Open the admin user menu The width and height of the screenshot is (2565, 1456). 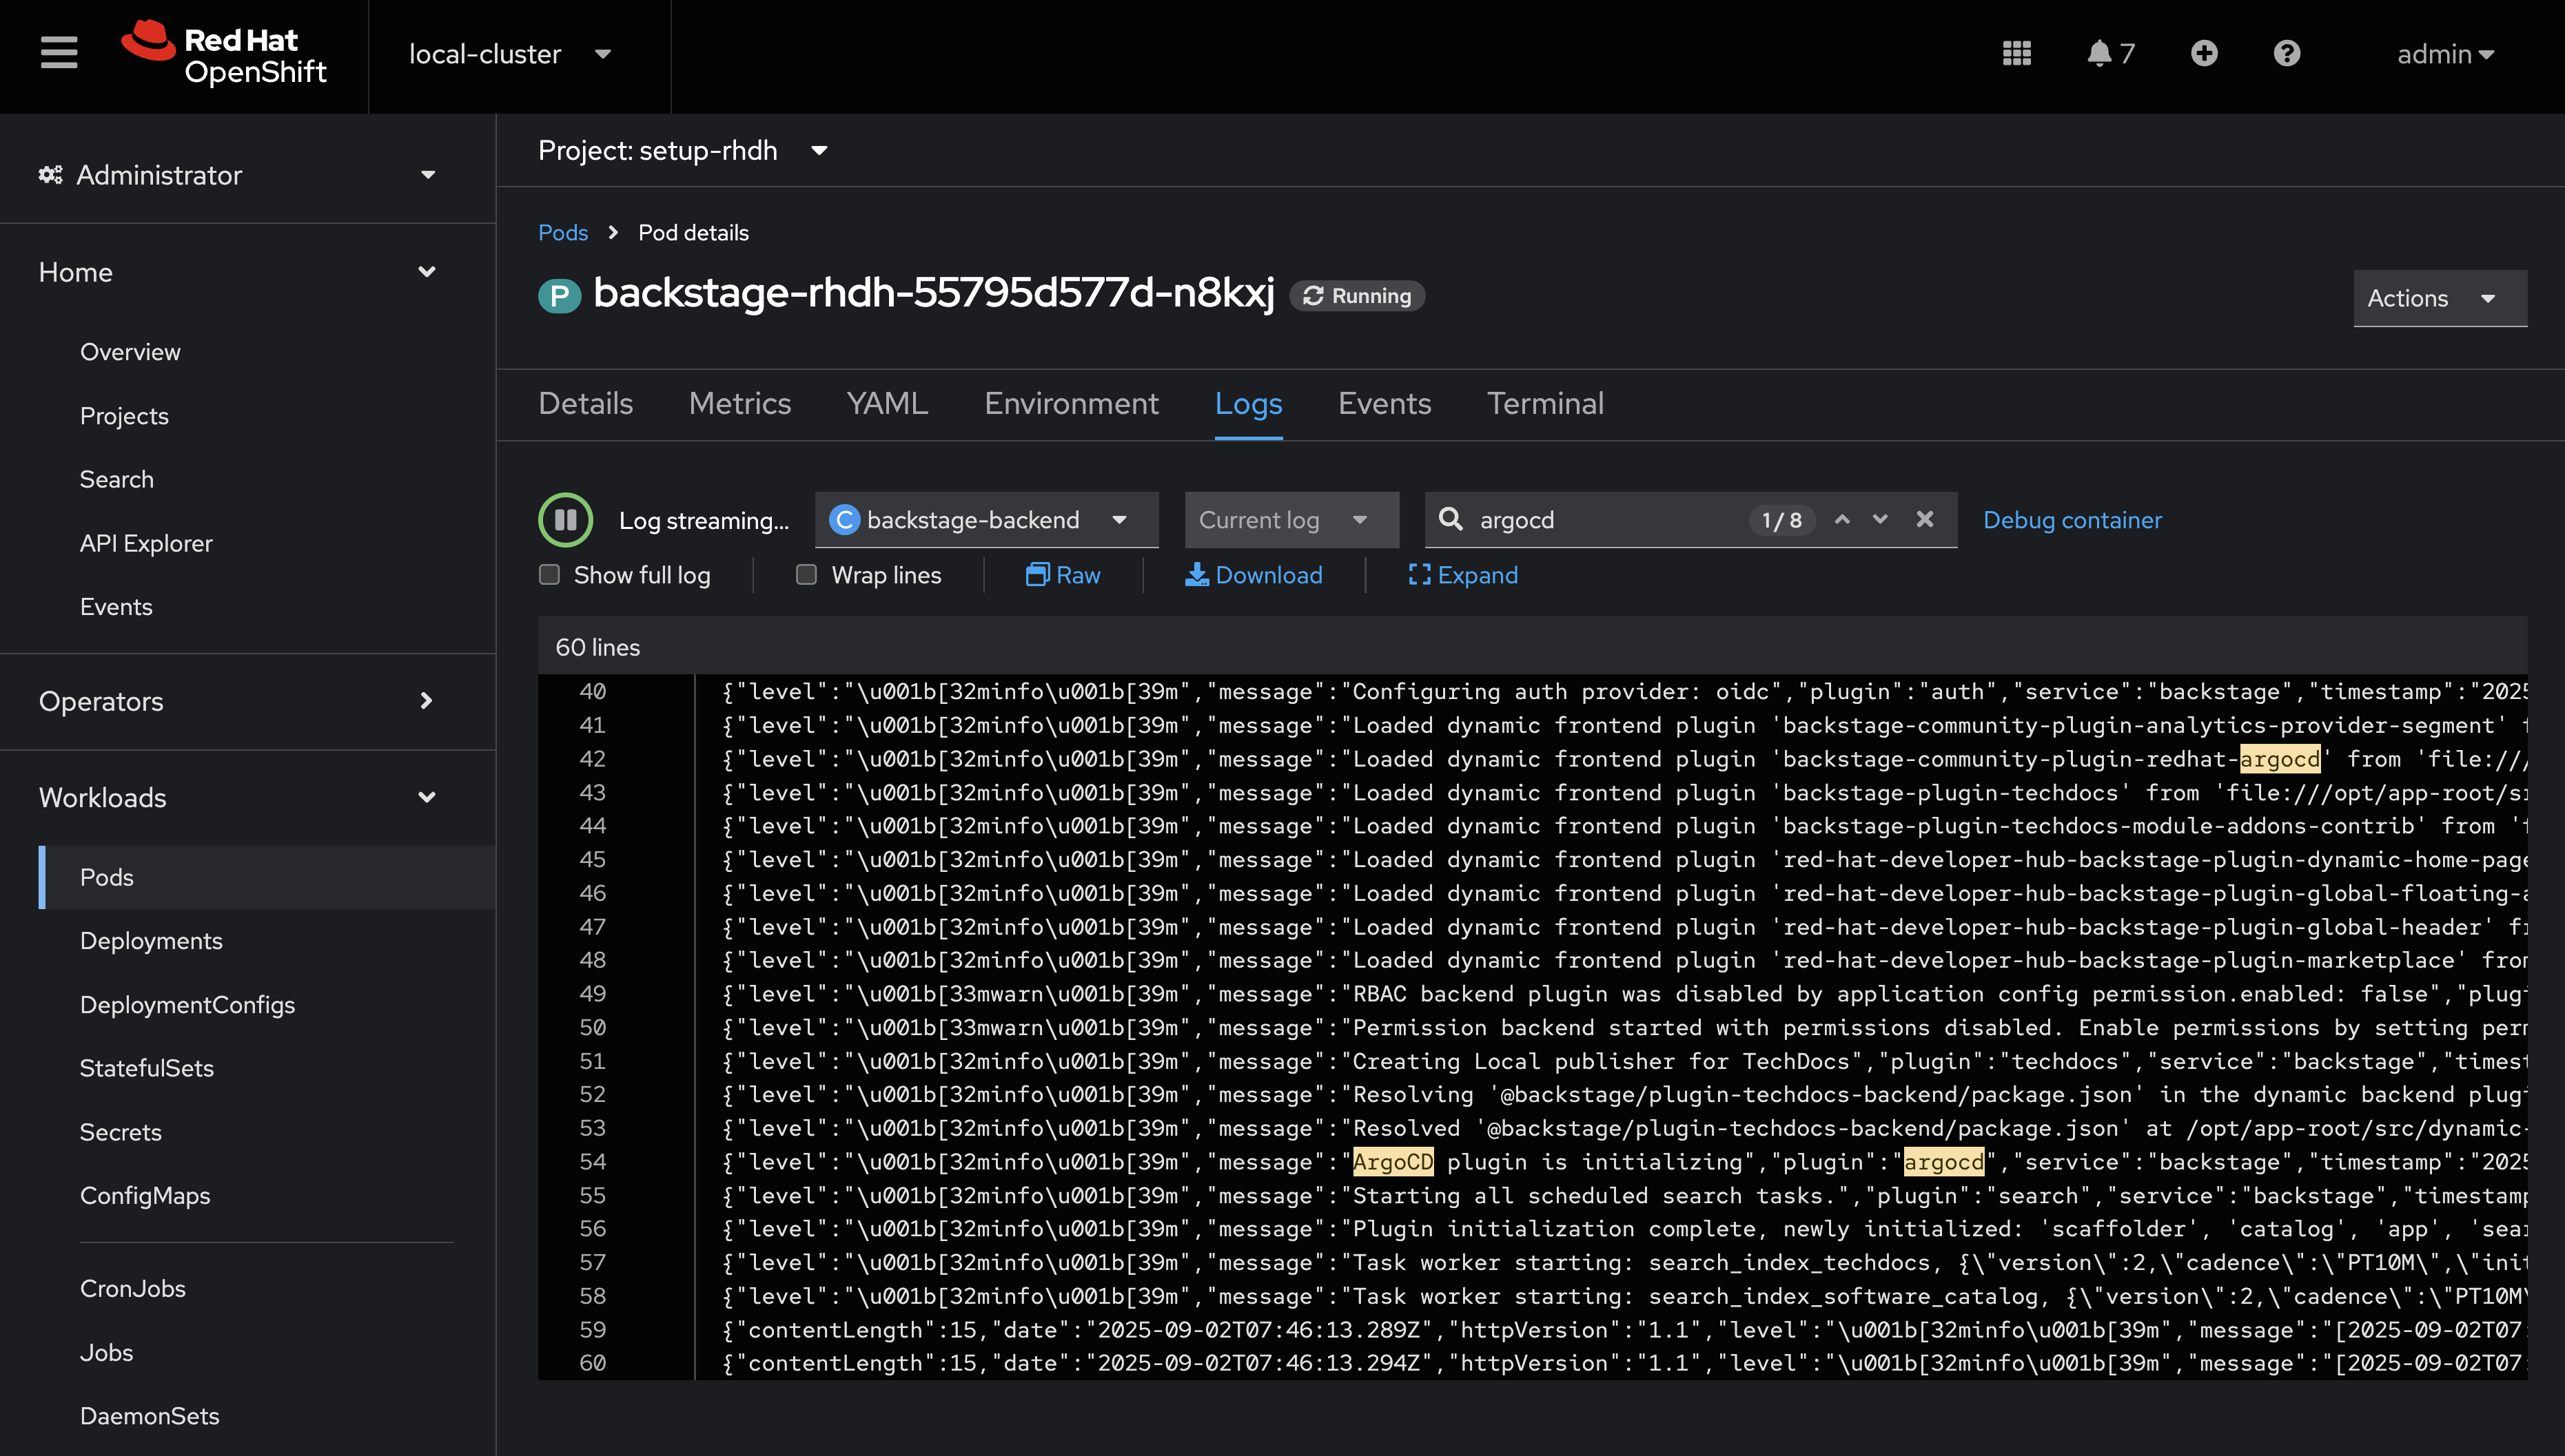tap(2445, 54)
